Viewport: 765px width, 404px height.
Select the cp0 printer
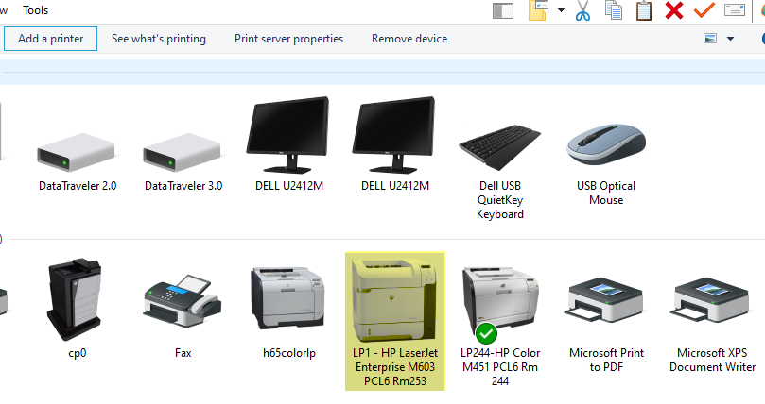[x=78, y=309]
